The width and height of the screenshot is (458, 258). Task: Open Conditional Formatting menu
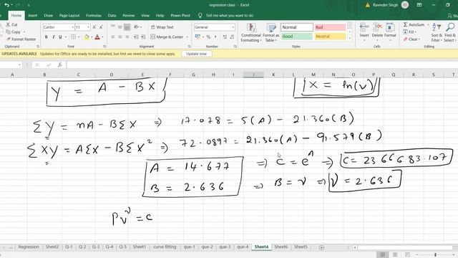click(251, 33)
